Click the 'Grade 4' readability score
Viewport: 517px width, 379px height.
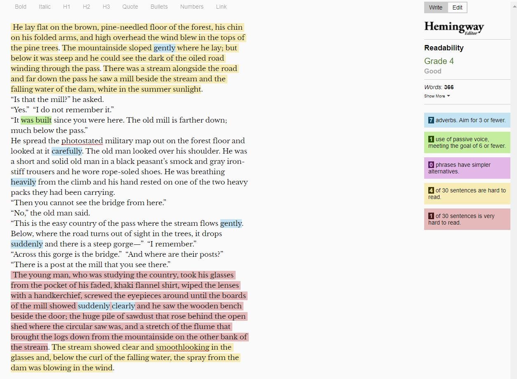[x=439, y=61]
